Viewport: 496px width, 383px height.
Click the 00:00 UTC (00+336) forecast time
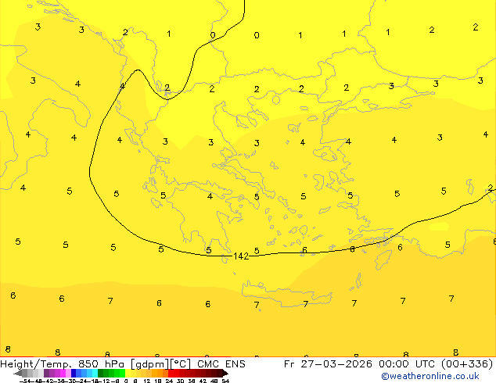point(436,364)
